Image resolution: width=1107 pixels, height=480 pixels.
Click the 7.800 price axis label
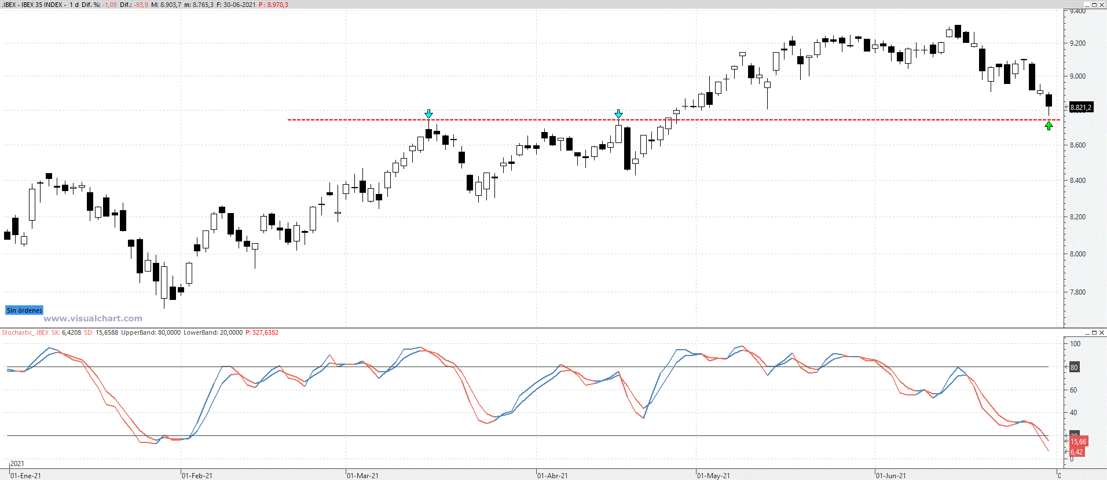[x=1078, y=292]
